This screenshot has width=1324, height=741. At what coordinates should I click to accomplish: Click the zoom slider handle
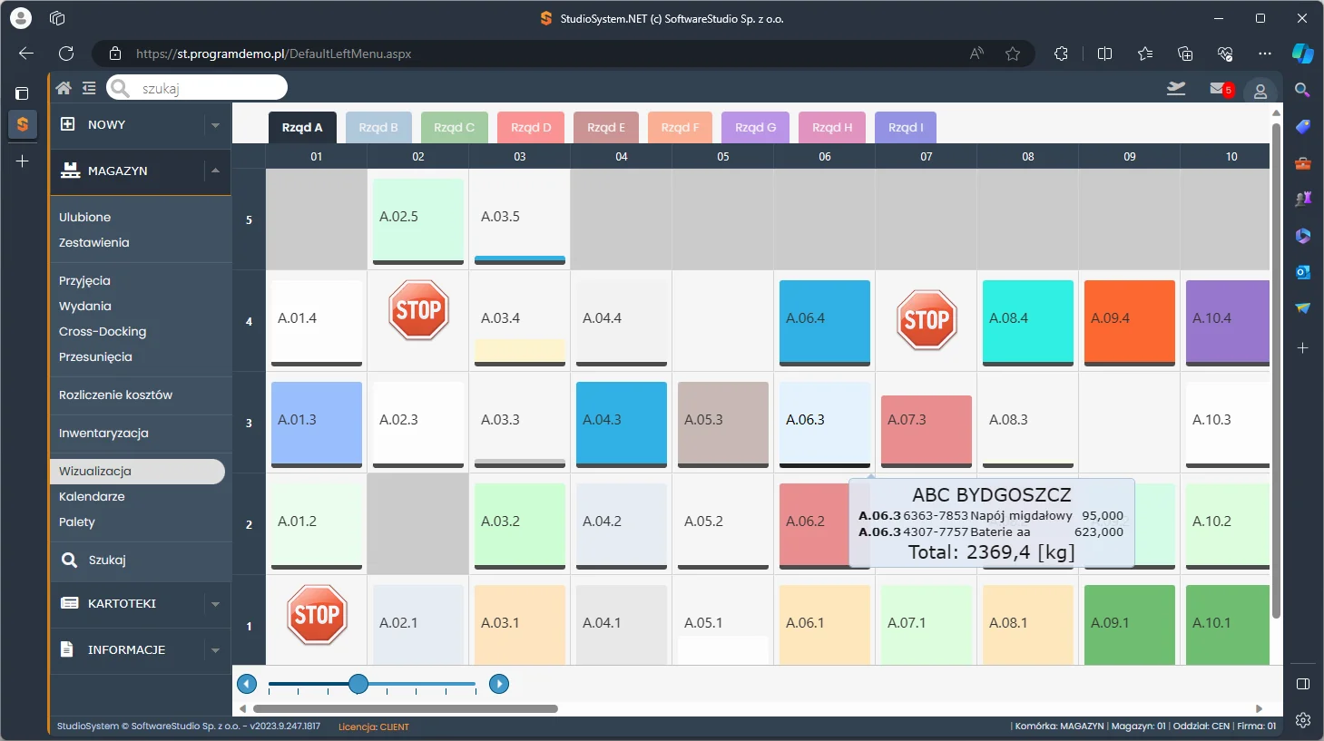pos(358,684)
